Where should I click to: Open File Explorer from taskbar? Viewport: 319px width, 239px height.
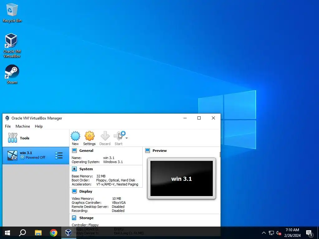point(38,233)
